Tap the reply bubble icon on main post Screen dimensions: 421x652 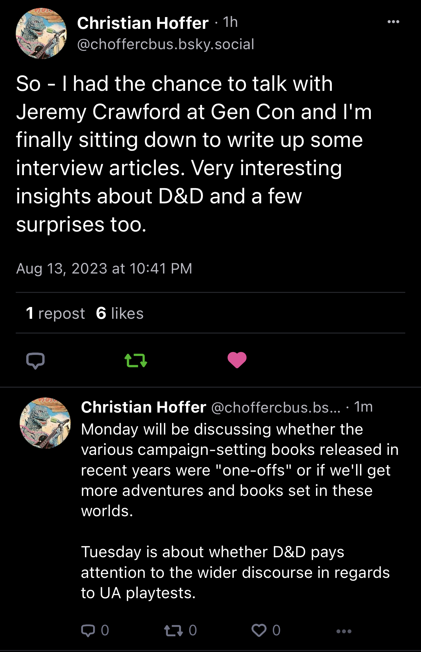[x=35, y=360]
